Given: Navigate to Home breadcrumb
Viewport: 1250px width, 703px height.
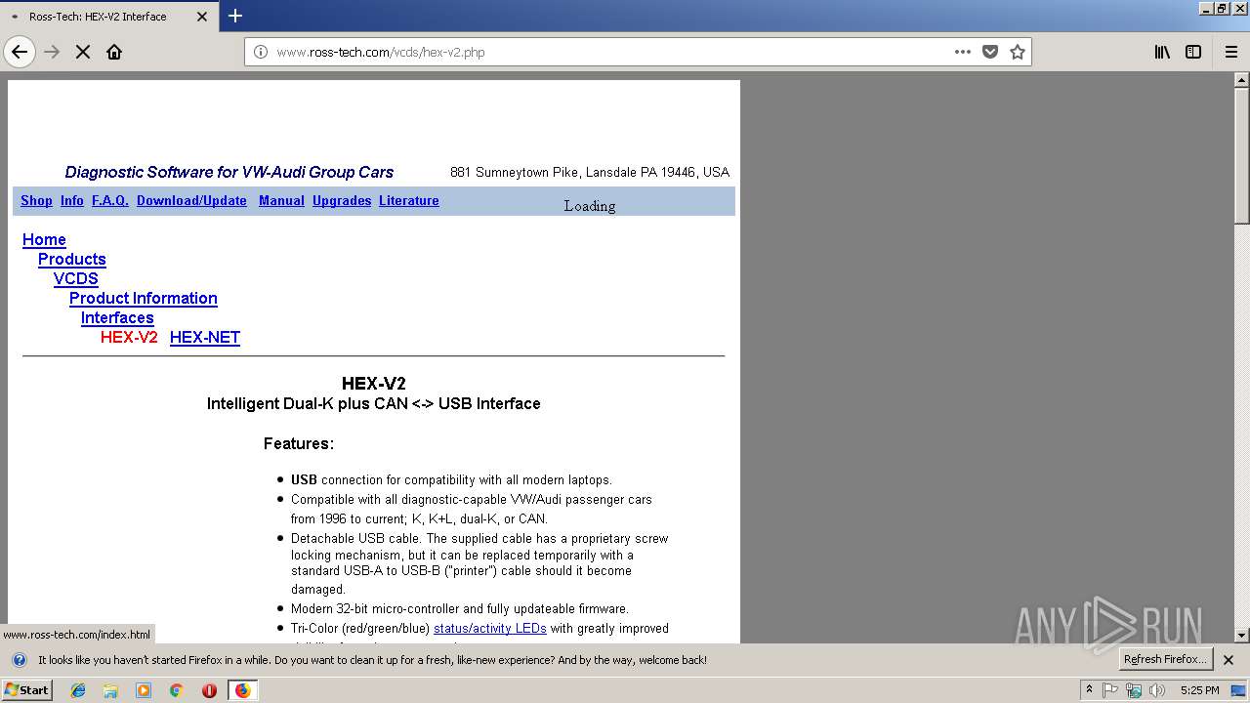Looking at the screenshot, I should click(44, 240).
